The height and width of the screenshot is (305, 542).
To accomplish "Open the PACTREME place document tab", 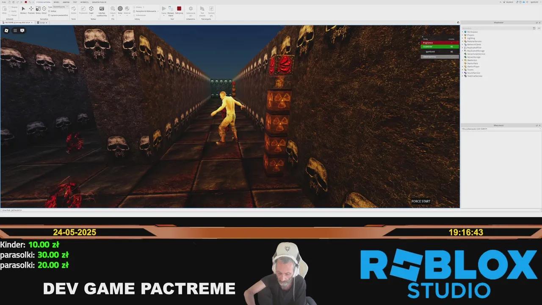I will click(17, 22).
